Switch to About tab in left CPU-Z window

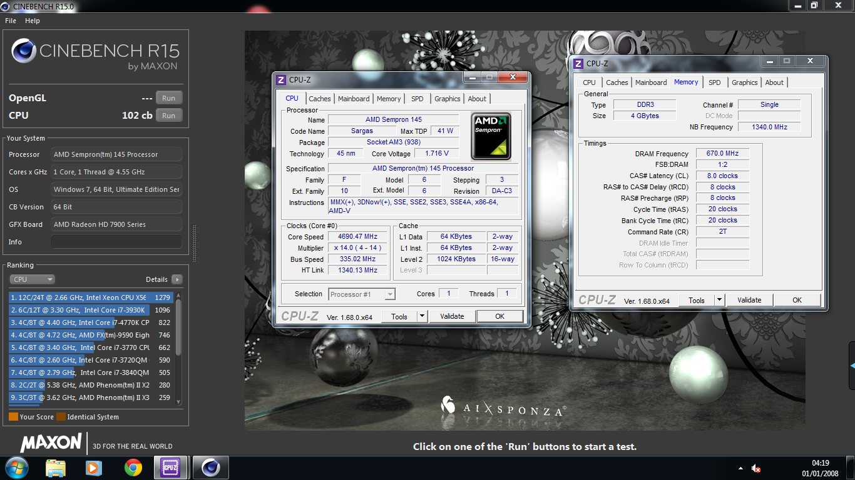click(x=477, y=99)
